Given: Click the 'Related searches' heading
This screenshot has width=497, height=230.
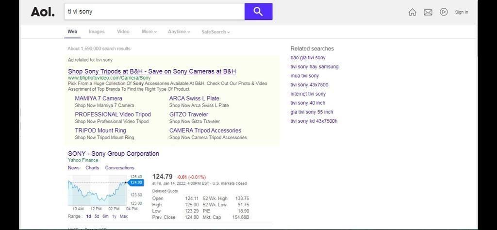Looking at the screenshot, I should coord(312,49).
